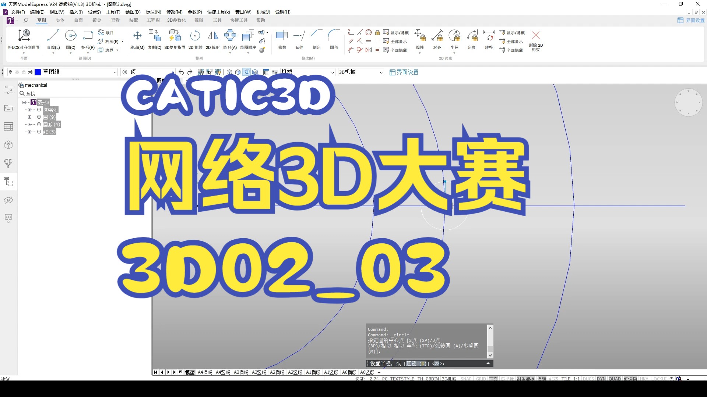Viewport: 707px width, 397px height.
Task: Expand the 3D实体 tree node
Action: [x=30, y=110]
